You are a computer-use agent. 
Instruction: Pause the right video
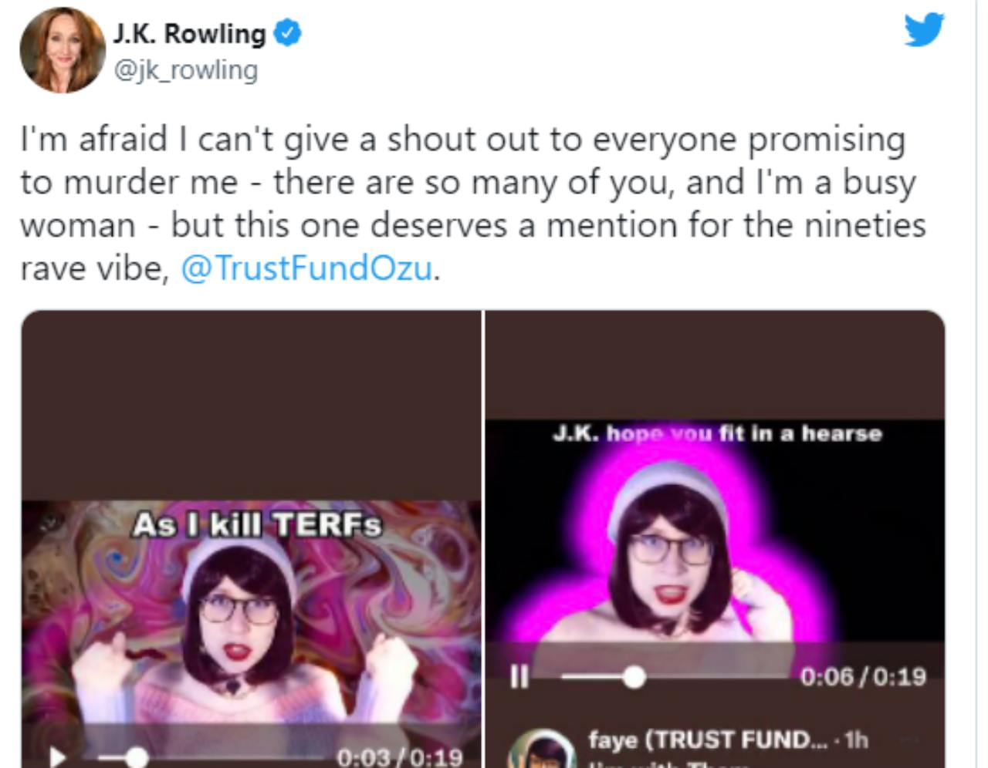pyautogui.click(x=519, y=678)
